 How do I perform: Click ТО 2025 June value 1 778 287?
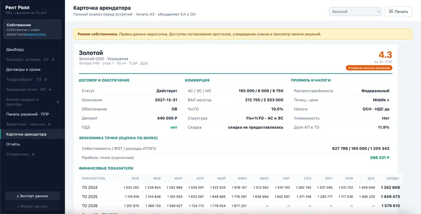point(239,196)
